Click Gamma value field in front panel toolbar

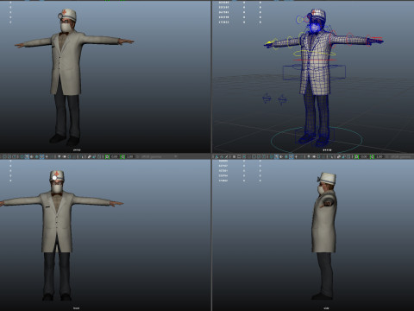point(130,156)
